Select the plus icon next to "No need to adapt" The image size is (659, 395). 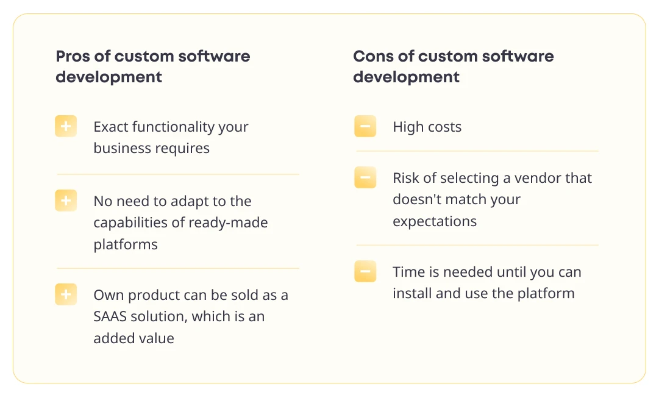[66, 201]
